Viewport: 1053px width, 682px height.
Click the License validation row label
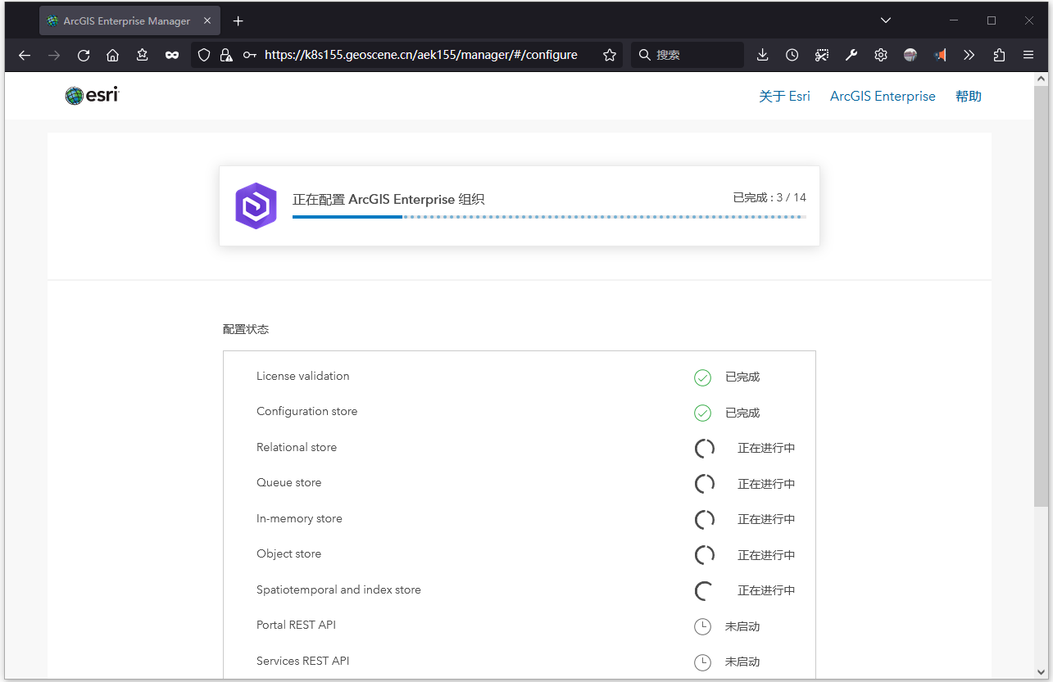pyautogui.click(x=303, y=376)
